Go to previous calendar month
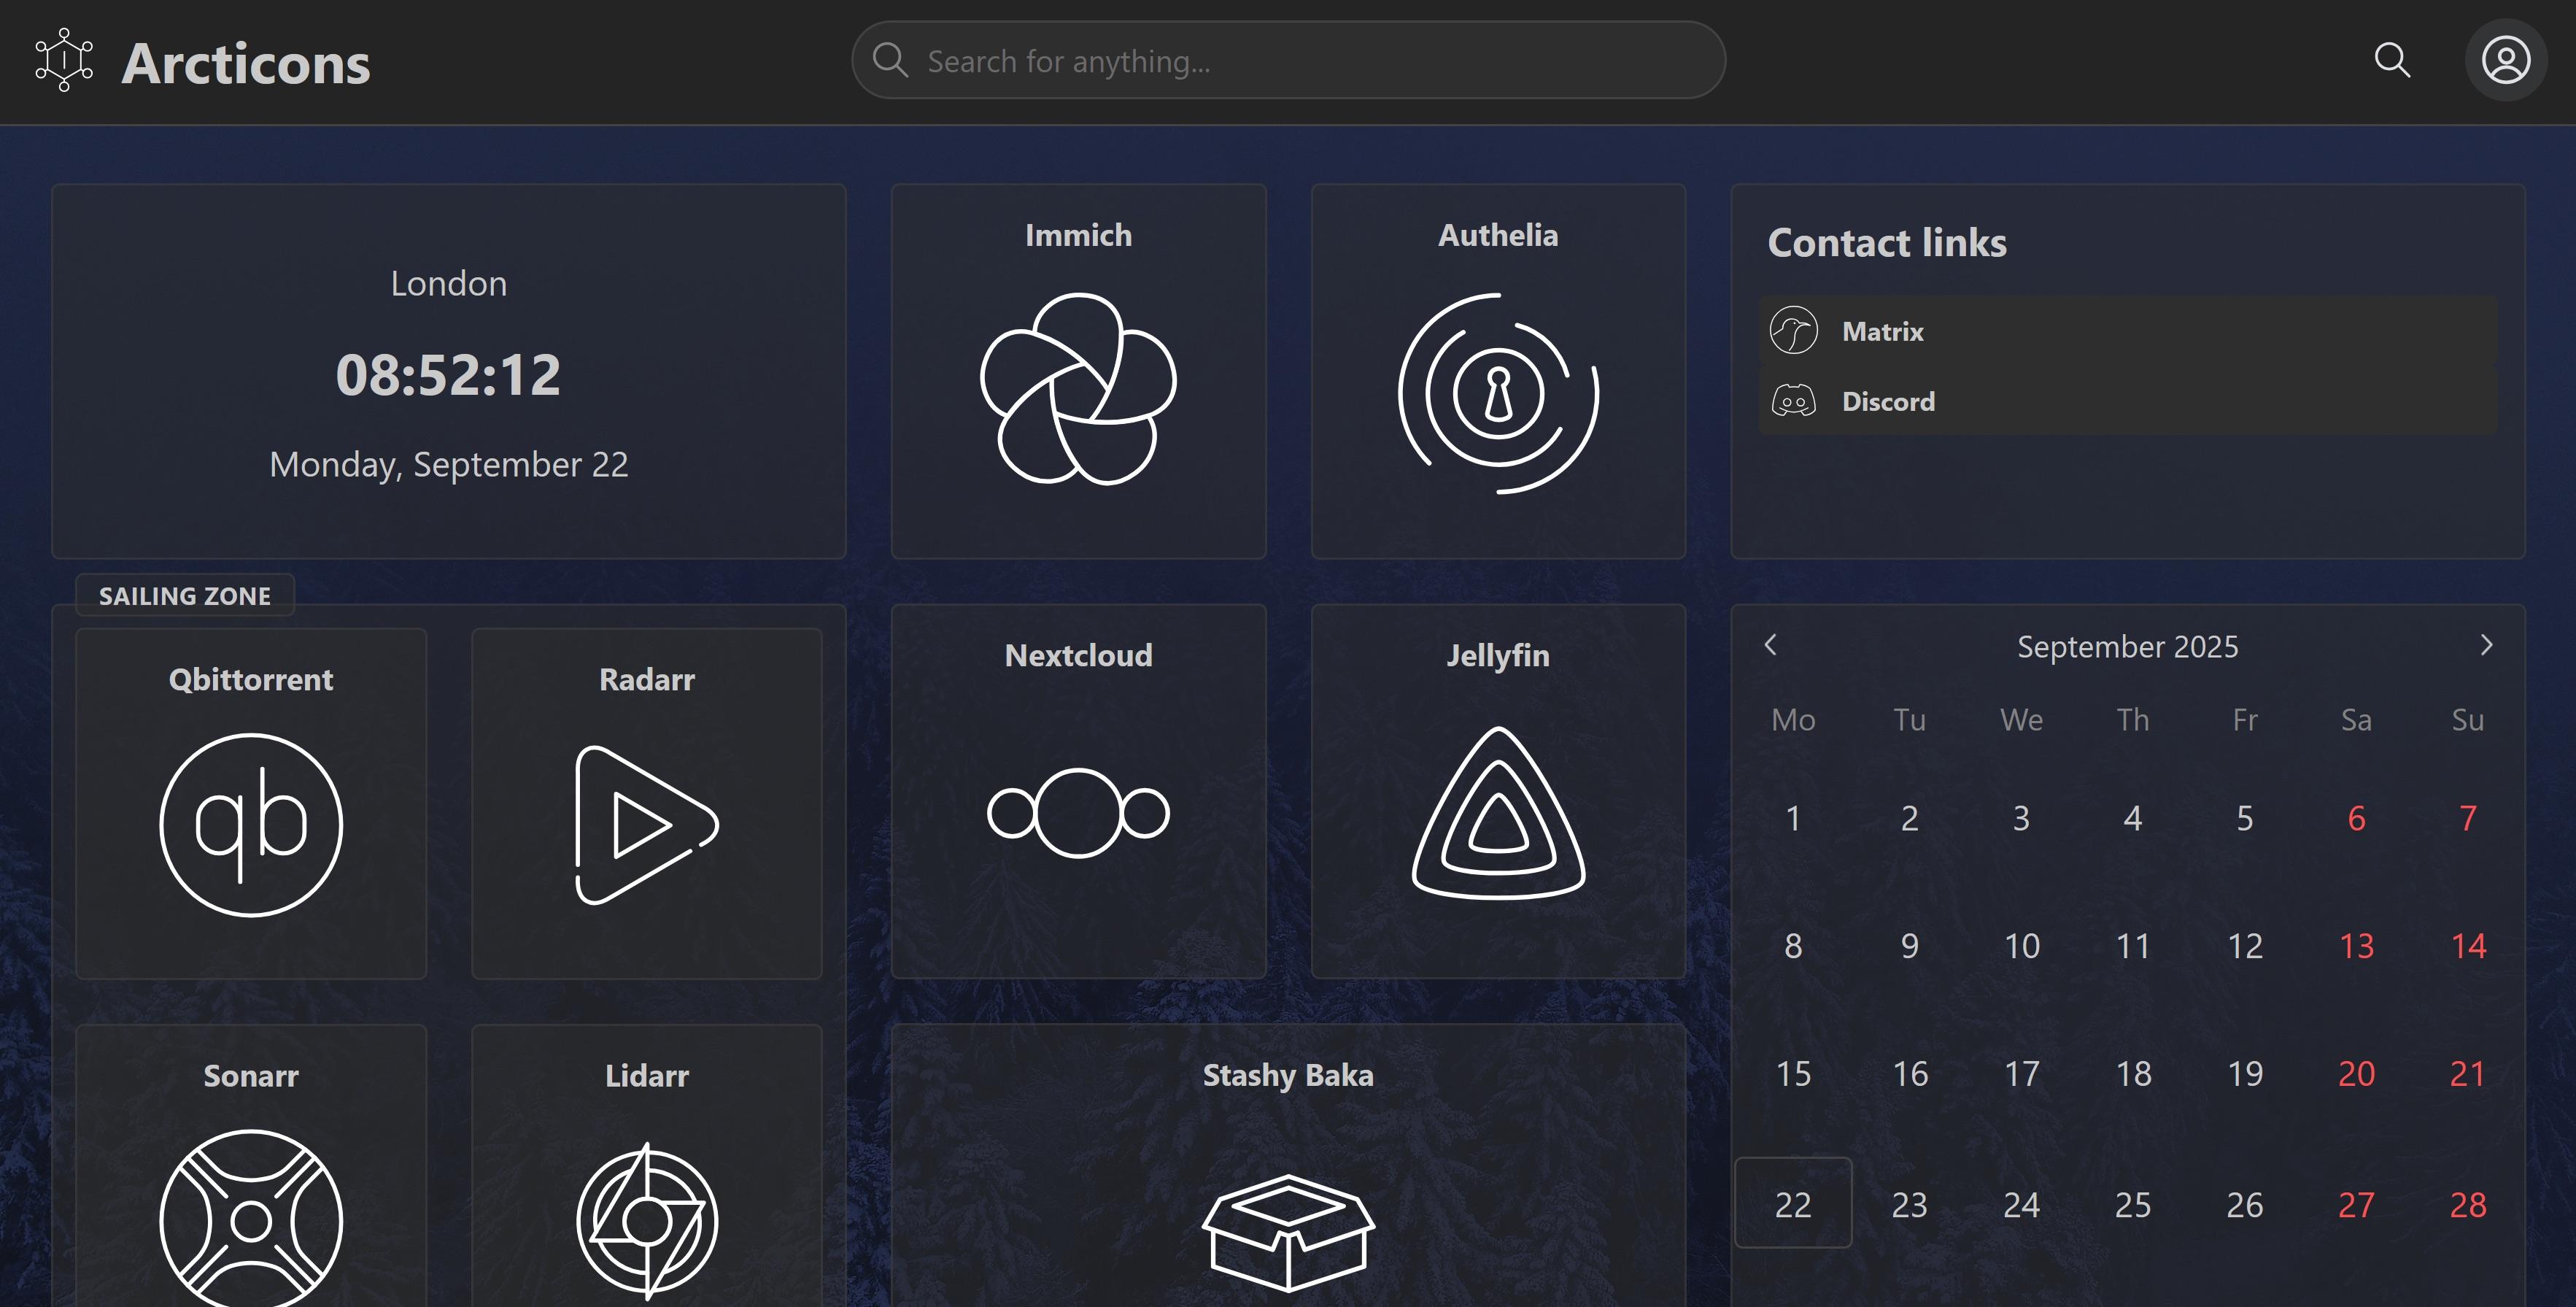Image resolution: width=2576 pixels, height=1307 pixels. click(x=1770, y=645)
